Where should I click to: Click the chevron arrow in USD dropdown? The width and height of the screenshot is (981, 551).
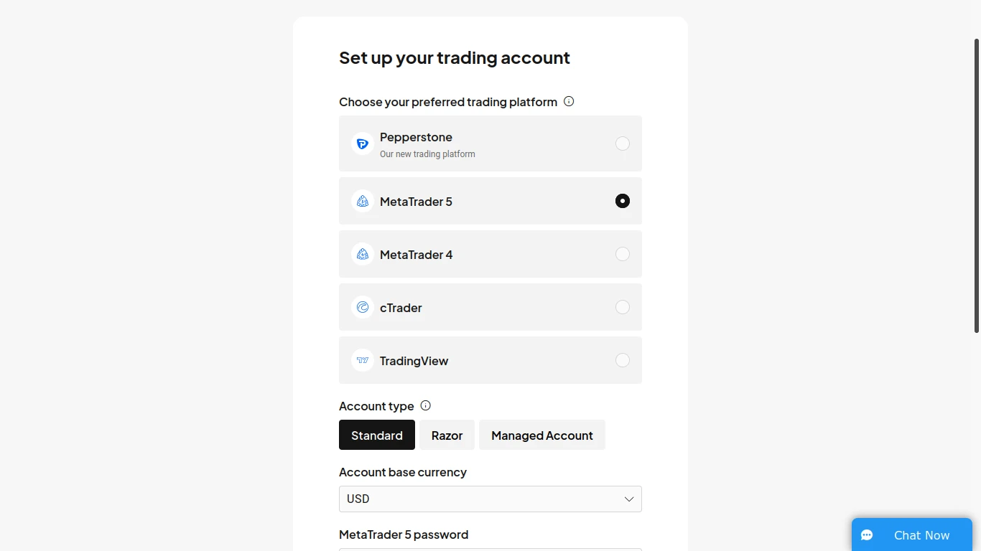[x=629, y=499]
